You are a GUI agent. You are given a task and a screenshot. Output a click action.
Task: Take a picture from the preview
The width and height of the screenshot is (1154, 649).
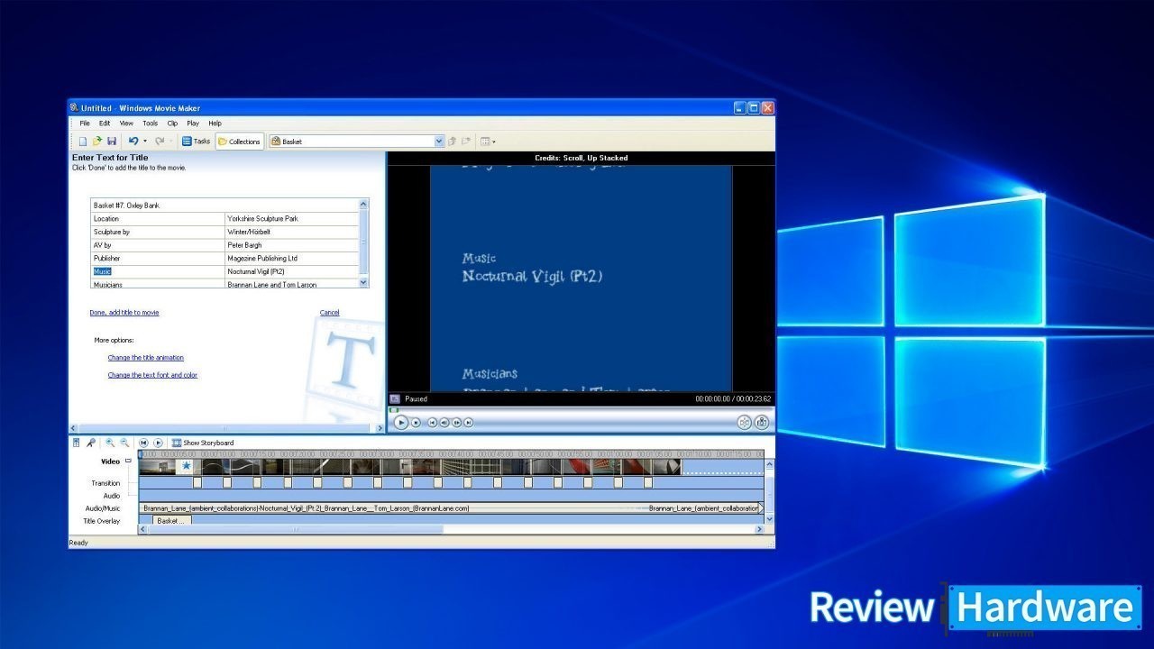point(762,422)
